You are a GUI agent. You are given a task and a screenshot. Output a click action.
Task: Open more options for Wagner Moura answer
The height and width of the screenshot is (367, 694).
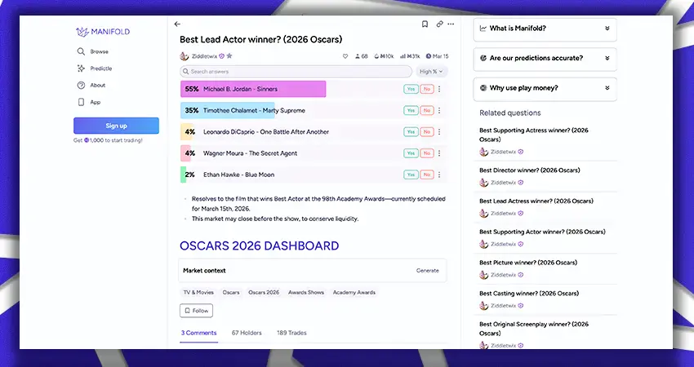pyautogui.click(x=439, y=153)
